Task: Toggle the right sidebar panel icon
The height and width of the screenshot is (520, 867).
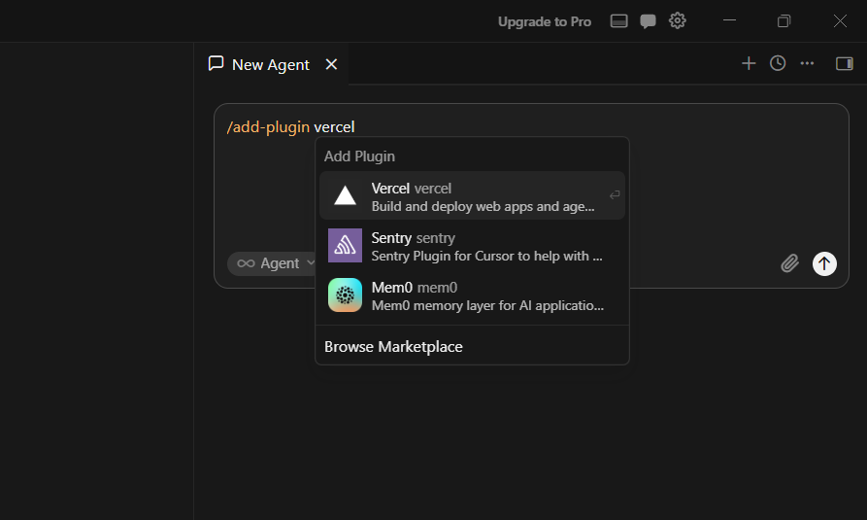Action: (x=845, y=64)
